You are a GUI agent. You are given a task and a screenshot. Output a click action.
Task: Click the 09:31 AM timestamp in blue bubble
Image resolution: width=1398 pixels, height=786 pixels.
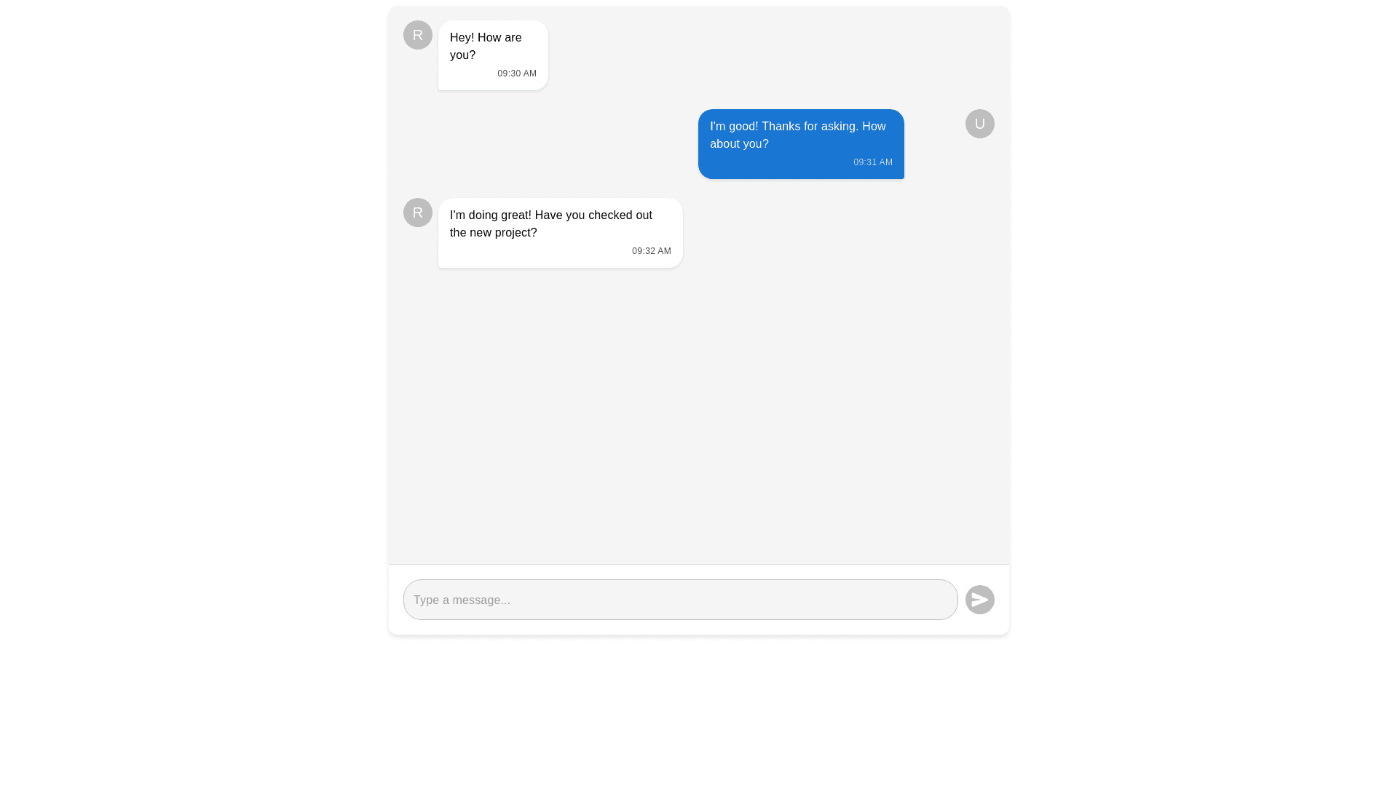pos(872,162)
